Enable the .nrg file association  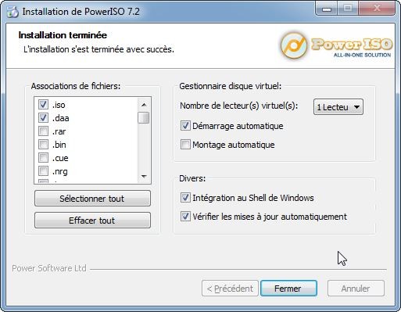click(x=43, y=171)
